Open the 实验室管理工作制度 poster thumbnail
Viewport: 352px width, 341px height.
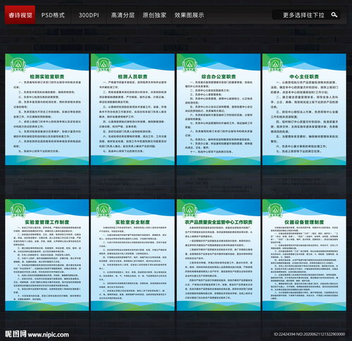pos(47,255)
